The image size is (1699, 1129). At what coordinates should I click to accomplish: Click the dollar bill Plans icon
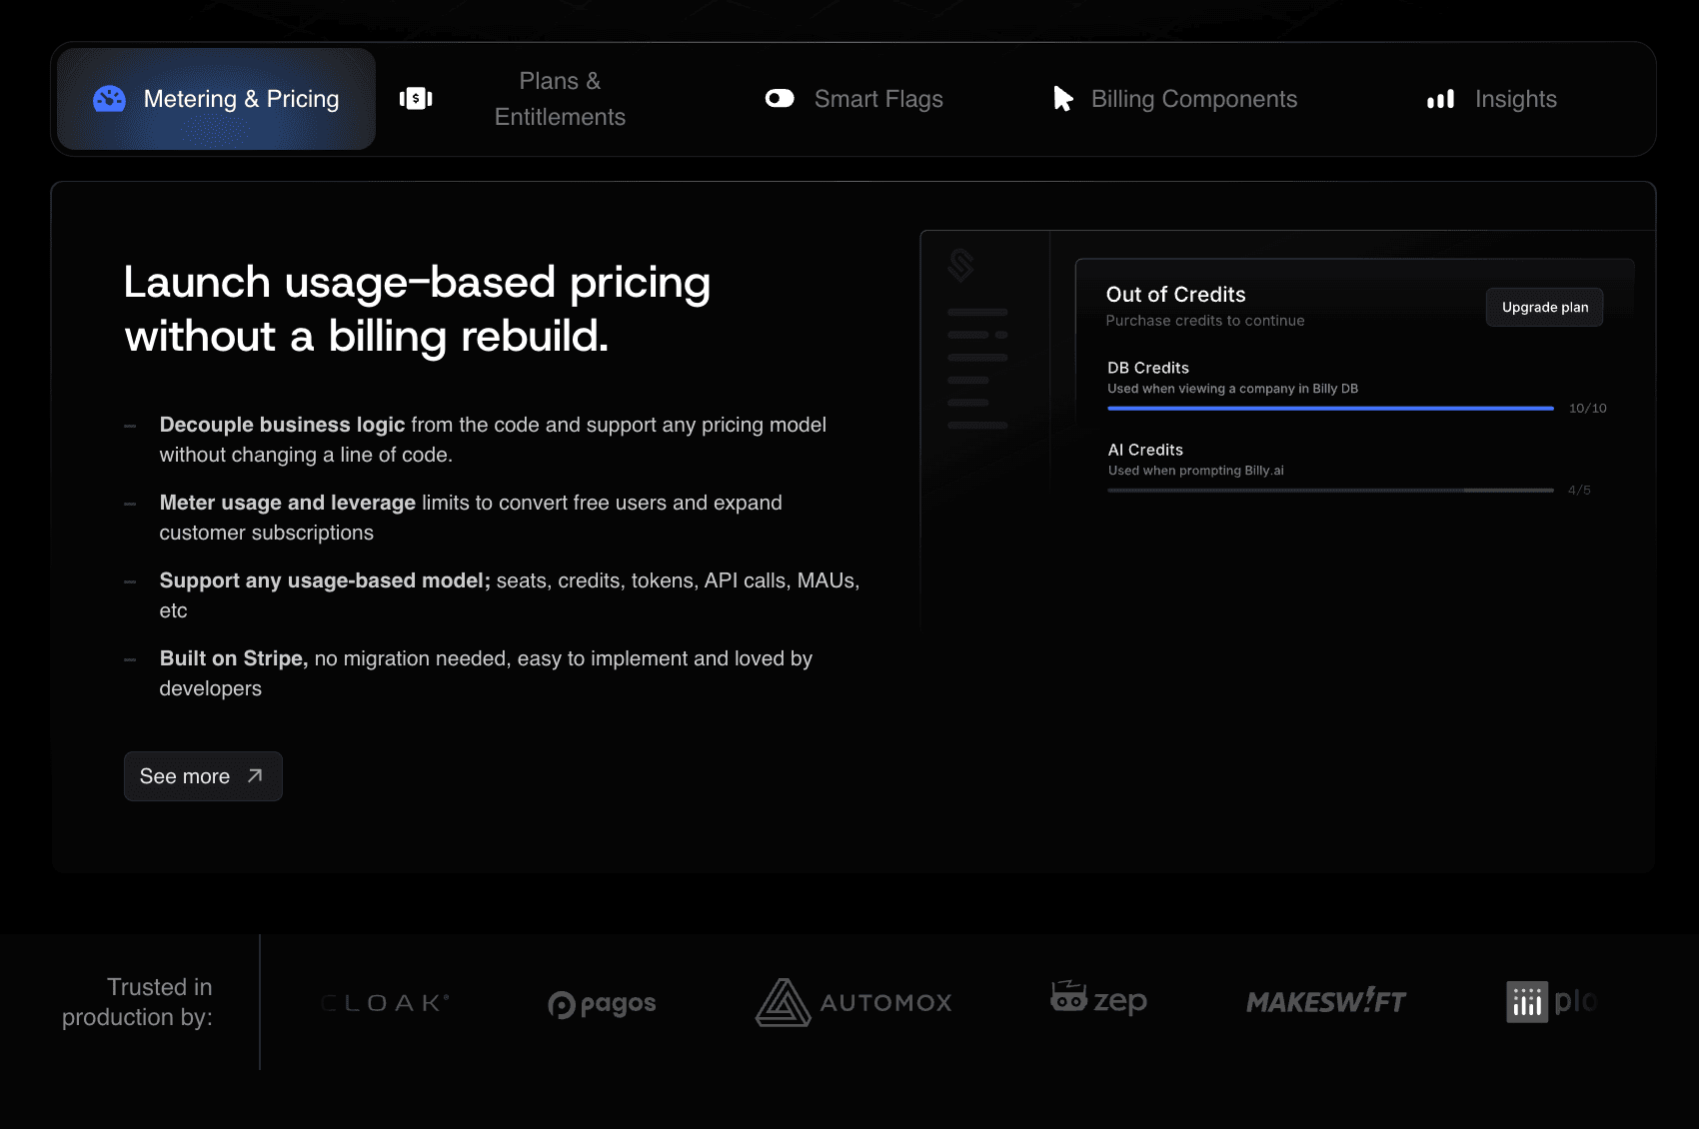[416, 99]
